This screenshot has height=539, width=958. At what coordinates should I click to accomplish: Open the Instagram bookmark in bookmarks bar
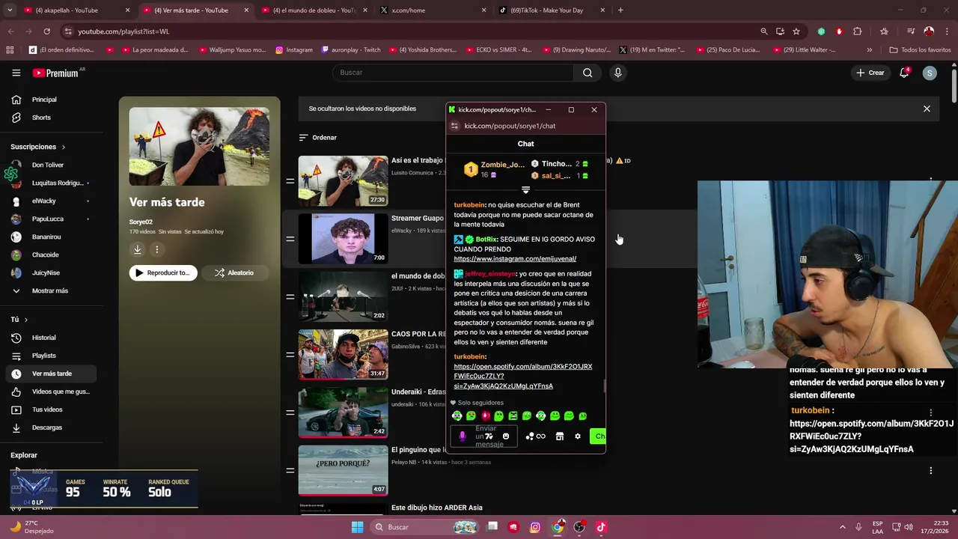293,50
